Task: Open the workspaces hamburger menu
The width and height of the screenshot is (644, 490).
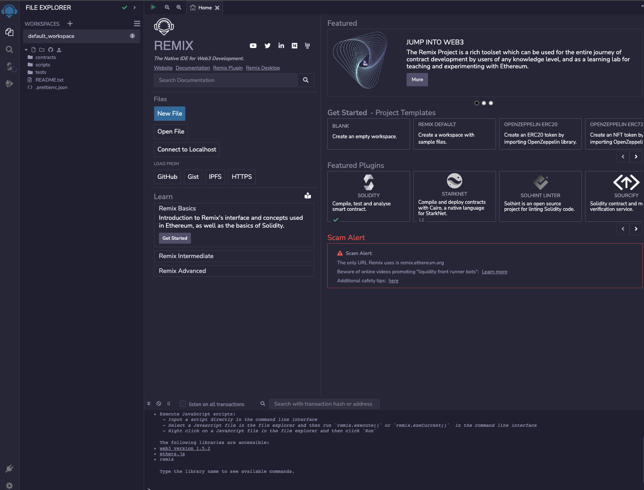Action: pos(137,24)
